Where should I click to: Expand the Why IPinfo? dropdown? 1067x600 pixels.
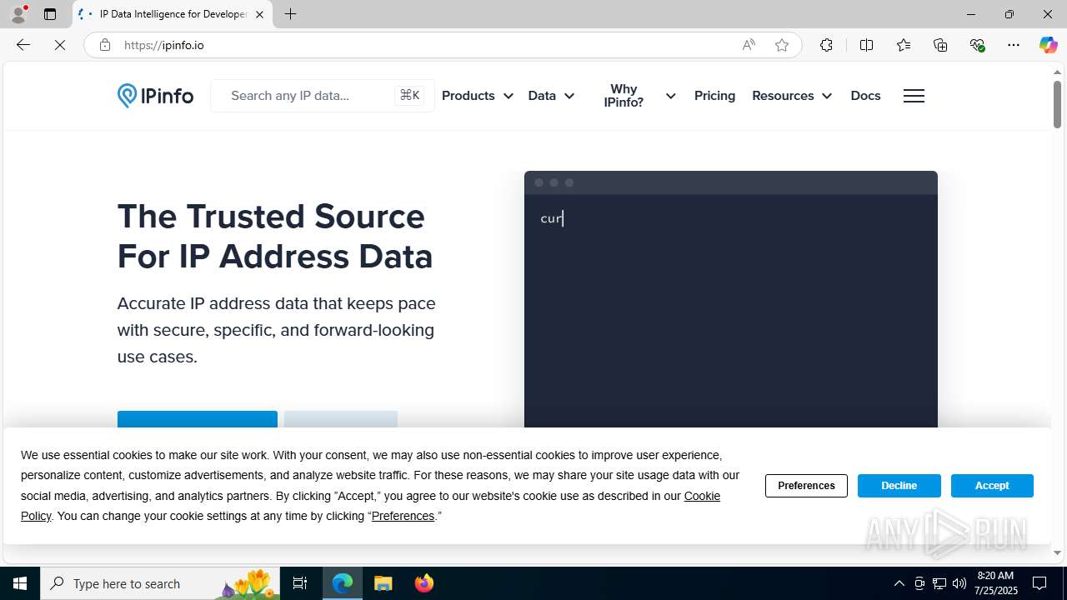pyautogui.click(x=639, y=96)
